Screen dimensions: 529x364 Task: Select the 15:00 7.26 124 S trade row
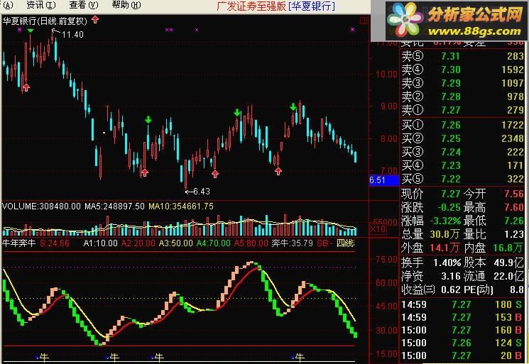tap(462, 343)
